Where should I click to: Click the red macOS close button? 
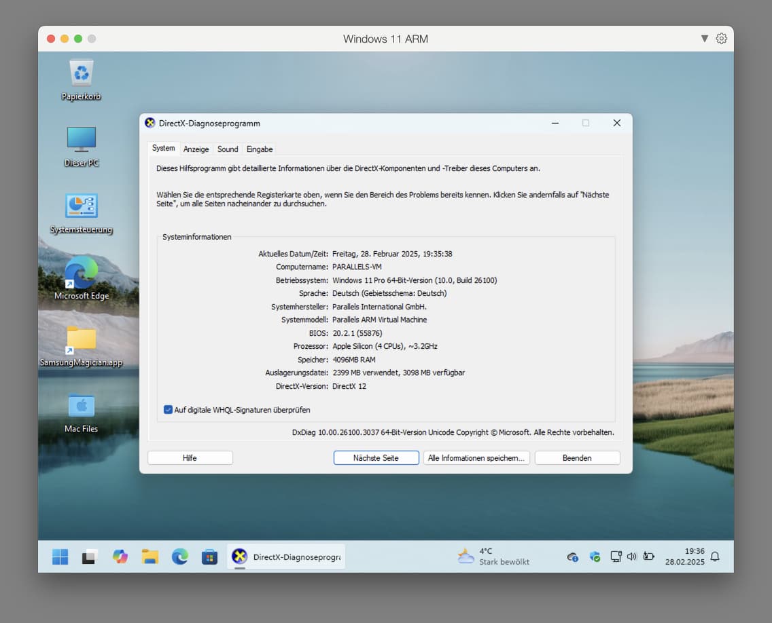[51, 39]
